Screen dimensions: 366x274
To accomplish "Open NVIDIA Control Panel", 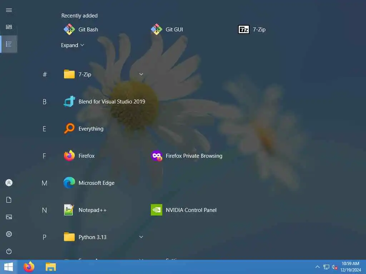I will tap(184, 210).
